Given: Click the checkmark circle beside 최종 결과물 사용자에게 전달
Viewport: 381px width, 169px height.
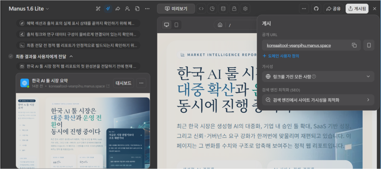Looking at the screenshot, I should 11,57.
